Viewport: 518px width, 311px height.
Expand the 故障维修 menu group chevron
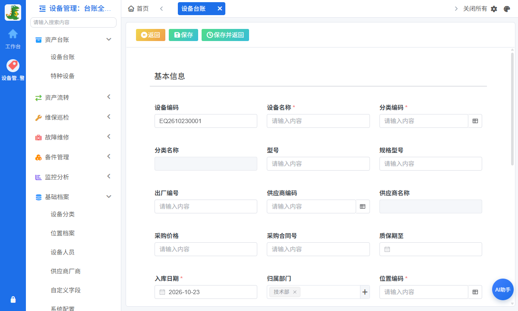click(x=109, y=136)
